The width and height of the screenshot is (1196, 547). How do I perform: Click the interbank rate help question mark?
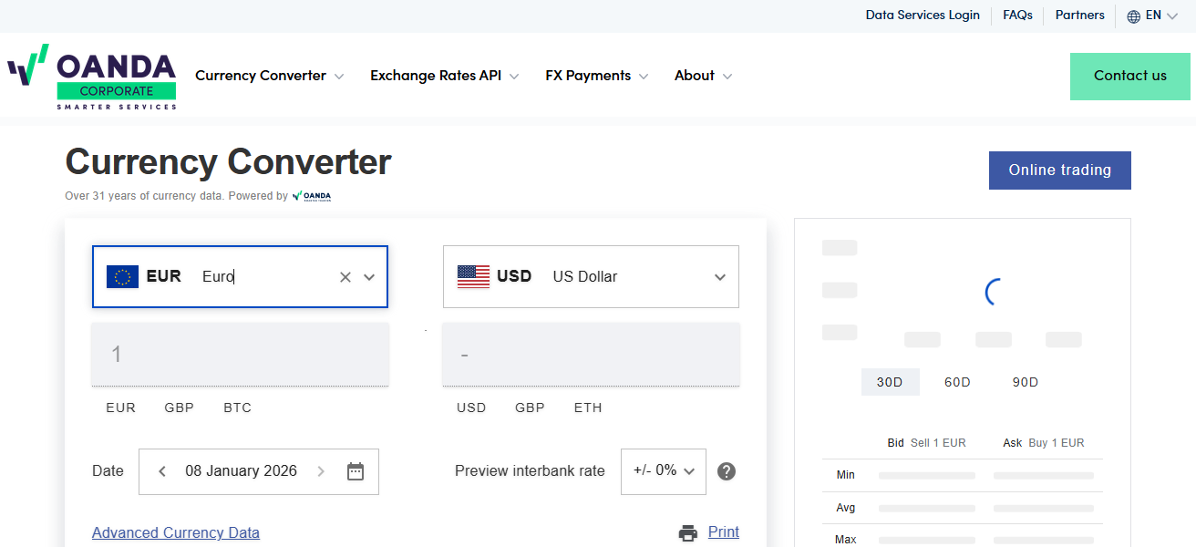tap(727, 471)
